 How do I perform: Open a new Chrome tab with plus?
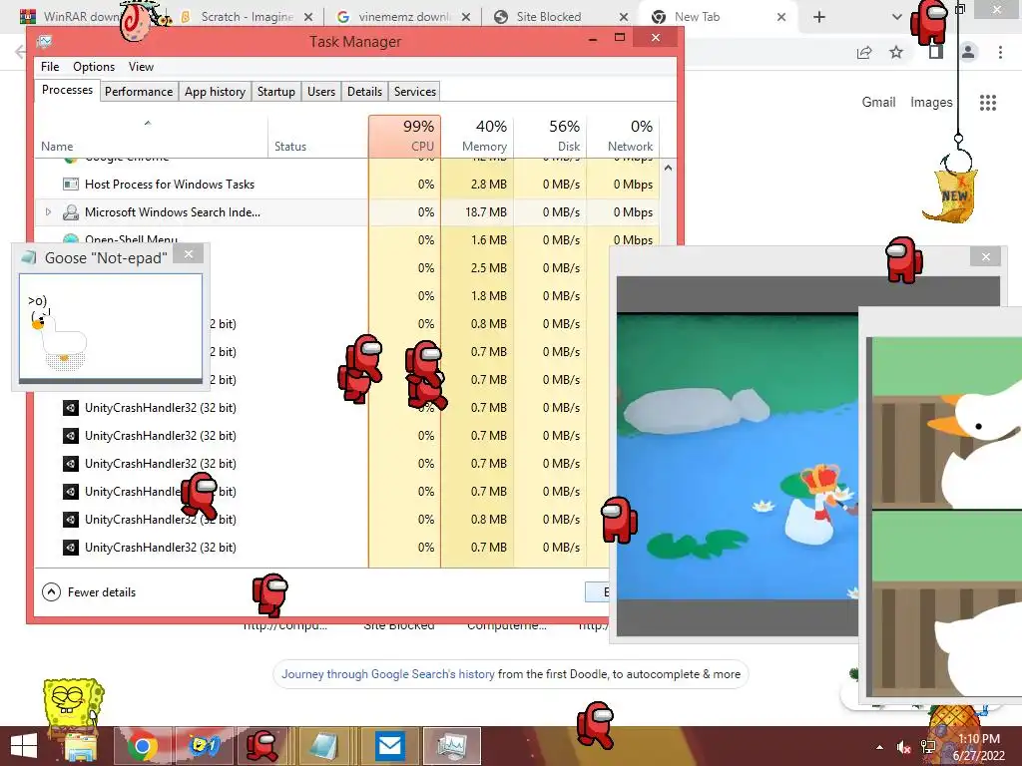[819, 17]
